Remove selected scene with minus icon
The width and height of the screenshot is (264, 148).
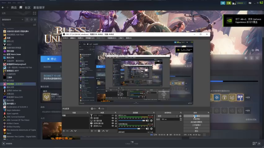[67, 131]
